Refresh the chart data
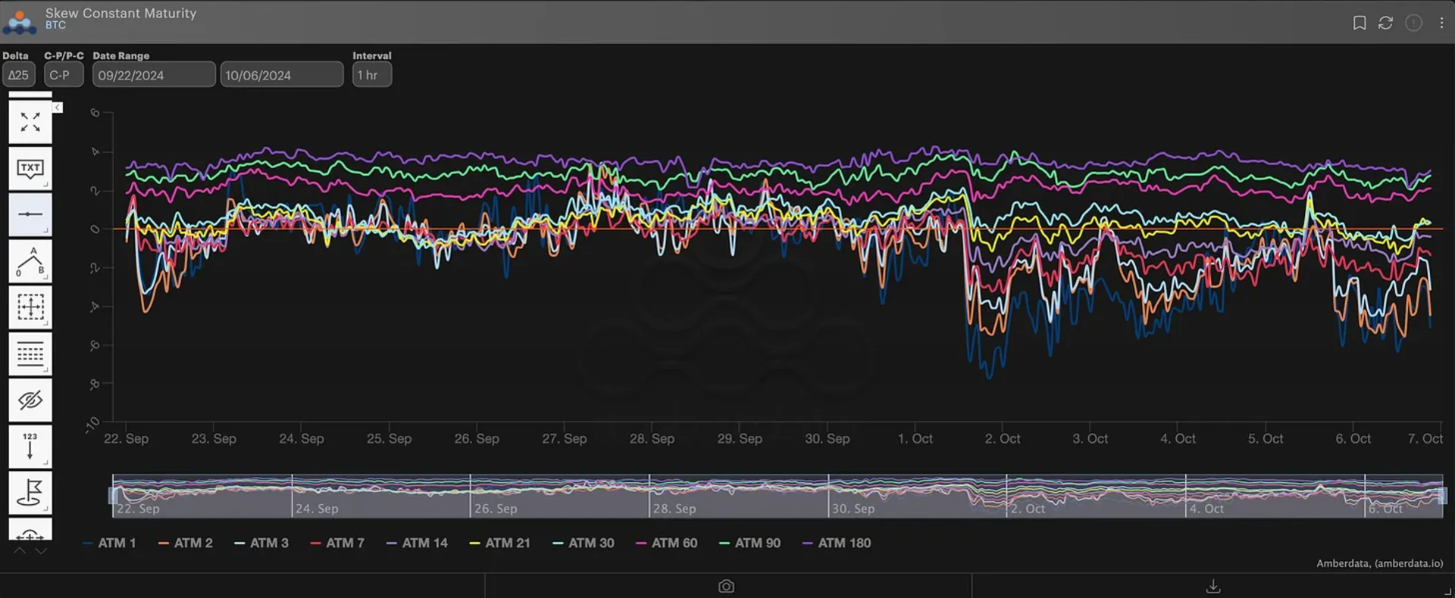This screenshot has height=598, width=1455. point(1385,23)
